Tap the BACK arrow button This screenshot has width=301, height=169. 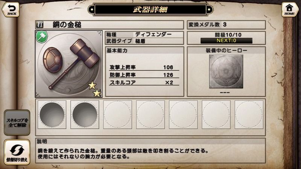pyautogui.click(x=11, y=9)
